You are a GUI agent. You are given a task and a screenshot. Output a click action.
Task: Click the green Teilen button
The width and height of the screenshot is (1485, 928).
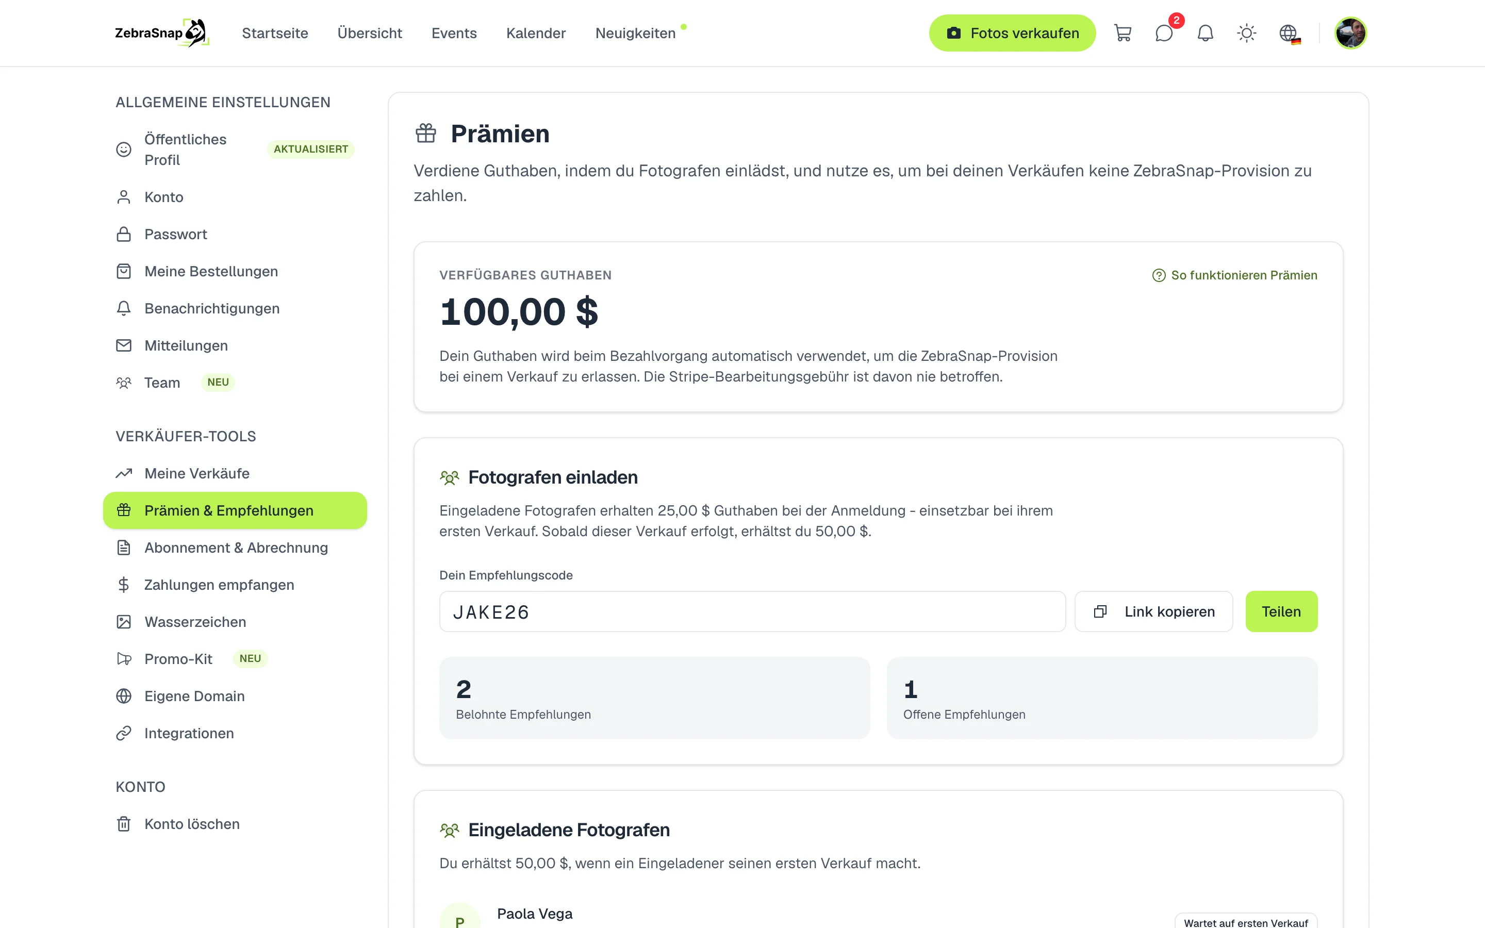[1281, 611]
